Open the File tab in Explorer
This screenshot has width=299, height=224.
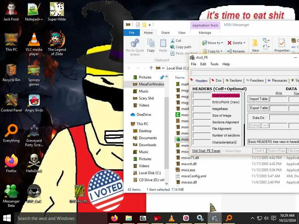coord(132,33)
